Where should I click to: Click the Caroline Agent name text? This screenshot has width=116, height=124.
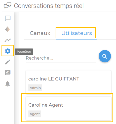(x=46, y=105)
